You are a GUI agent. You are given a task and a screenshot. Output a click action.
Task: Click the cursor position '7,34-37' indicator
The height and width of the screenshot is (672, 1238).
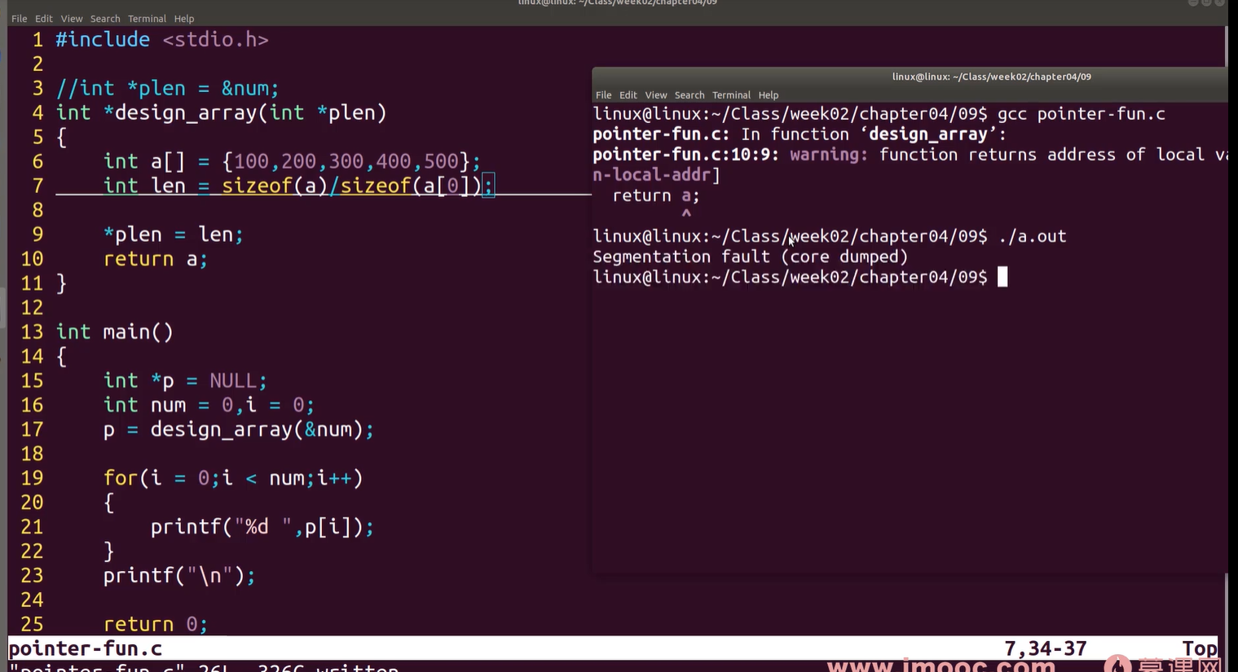pyautogui.click(x=1046, y=648)
